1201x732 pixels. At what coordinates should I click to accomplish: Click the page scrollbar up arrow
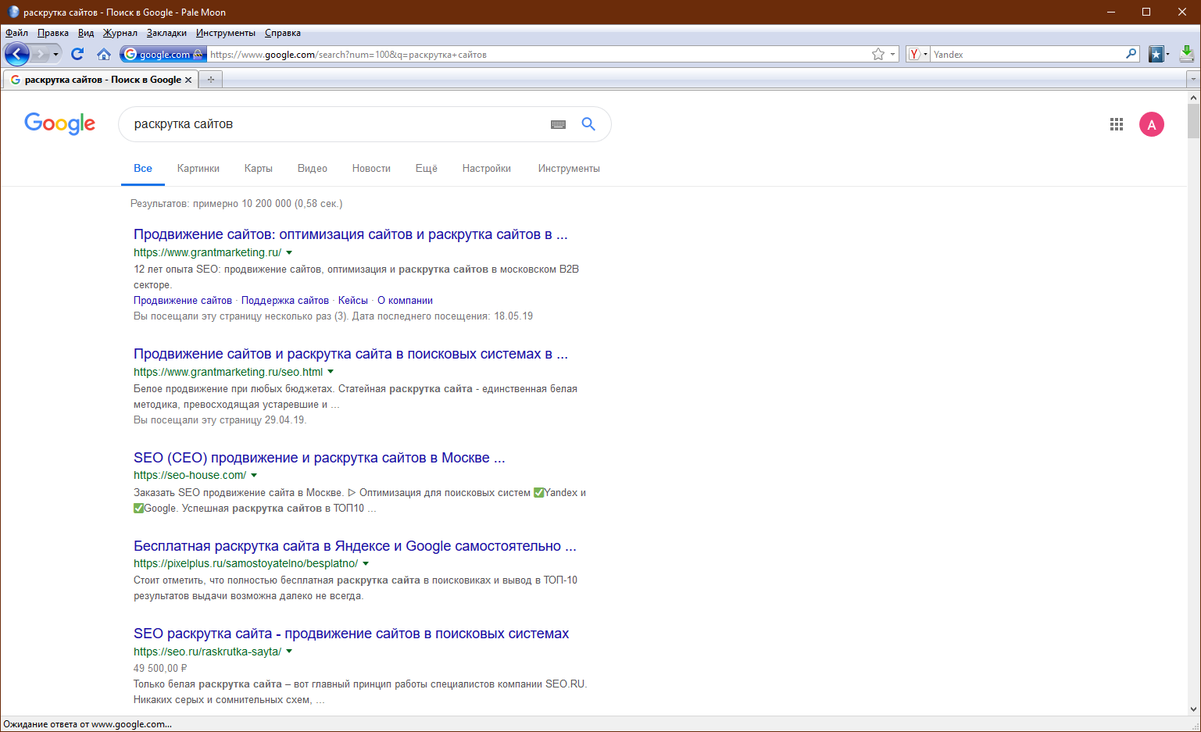(x=1193, y=98)
